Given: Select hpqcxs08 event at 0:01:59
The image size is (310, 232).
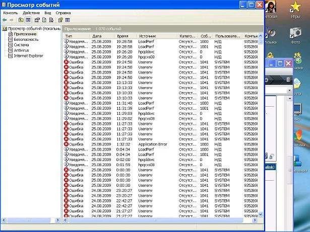Looking at the screenshot, I should 161,165.
